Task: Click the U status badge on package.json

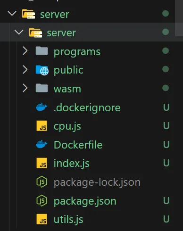Action: (166, 200)
